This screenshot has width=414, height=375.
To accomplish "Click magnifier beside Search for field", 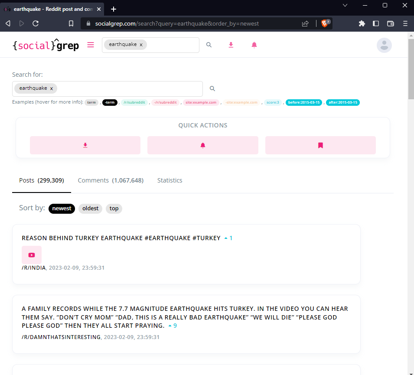I will click(212, 89).
